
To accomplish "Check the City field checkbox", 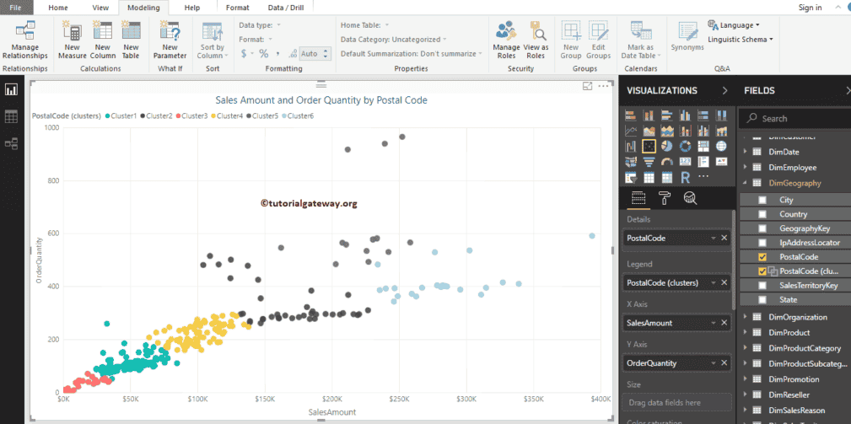I will click(x=762, y=200).
